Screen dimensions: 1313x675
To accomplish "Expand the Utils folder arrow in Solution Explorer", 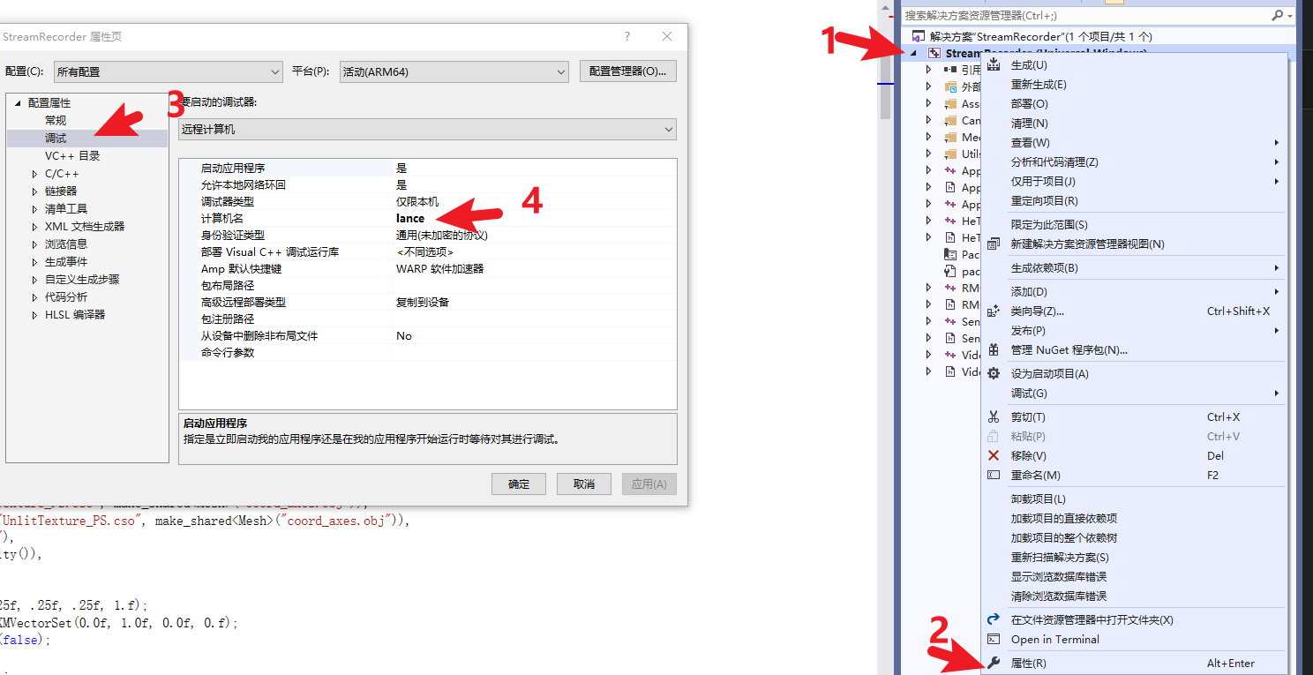I will [928, 154].
